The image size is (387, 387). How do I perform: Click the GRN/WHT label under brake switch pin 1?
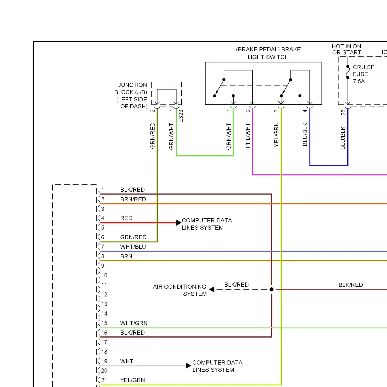(229, 136)
